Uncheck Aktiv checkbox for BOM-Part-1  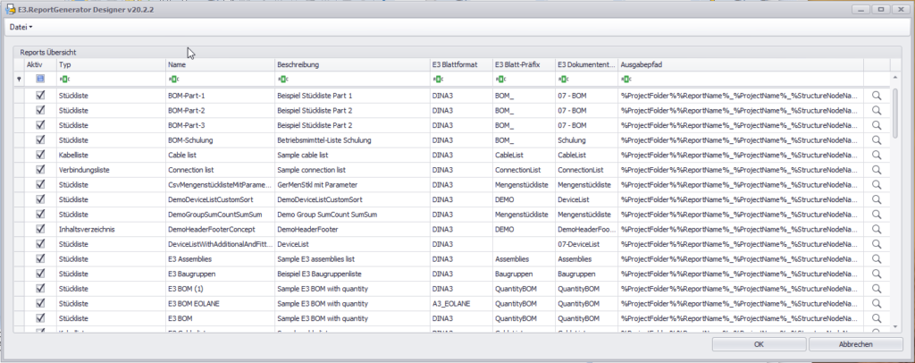click(x=40, y=95)
